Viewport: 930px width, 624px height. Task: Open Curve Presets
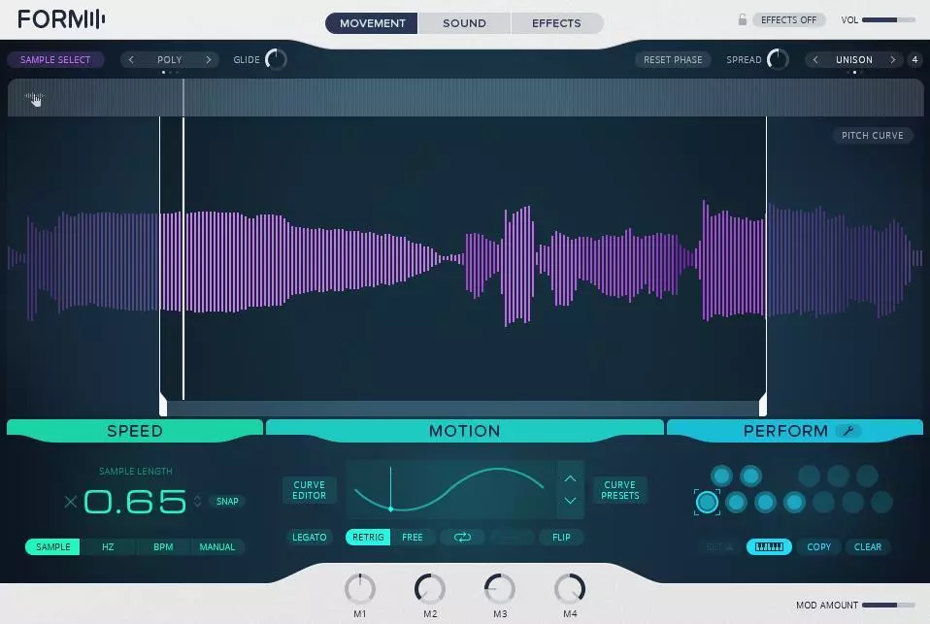coord(619,490)
